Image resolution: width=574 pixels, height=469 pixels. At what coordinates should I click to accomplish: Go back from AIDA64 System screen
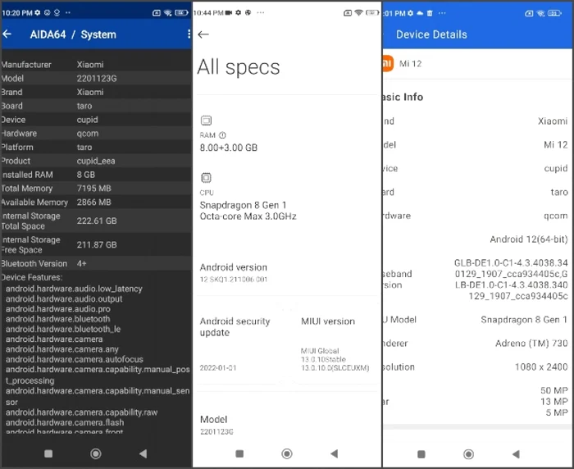coord(7,34)
